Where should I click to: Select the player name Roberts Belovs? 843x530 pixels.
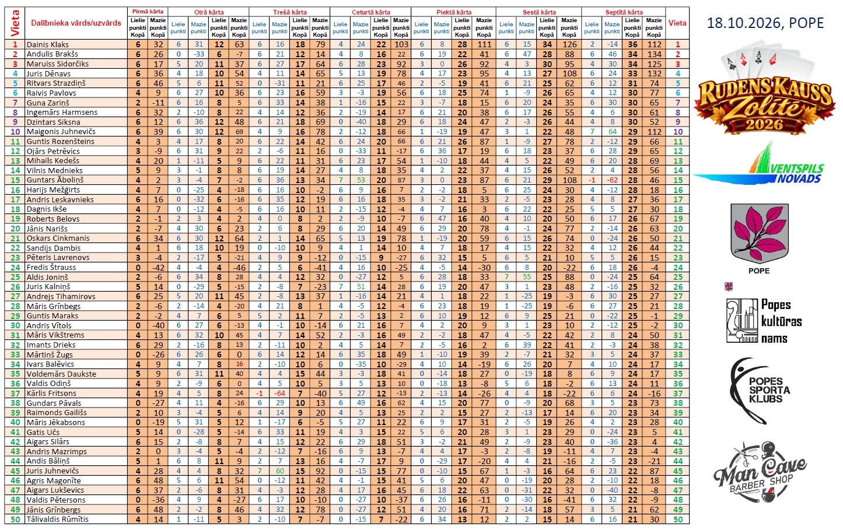pyautogui.click(x=53, y=219)
